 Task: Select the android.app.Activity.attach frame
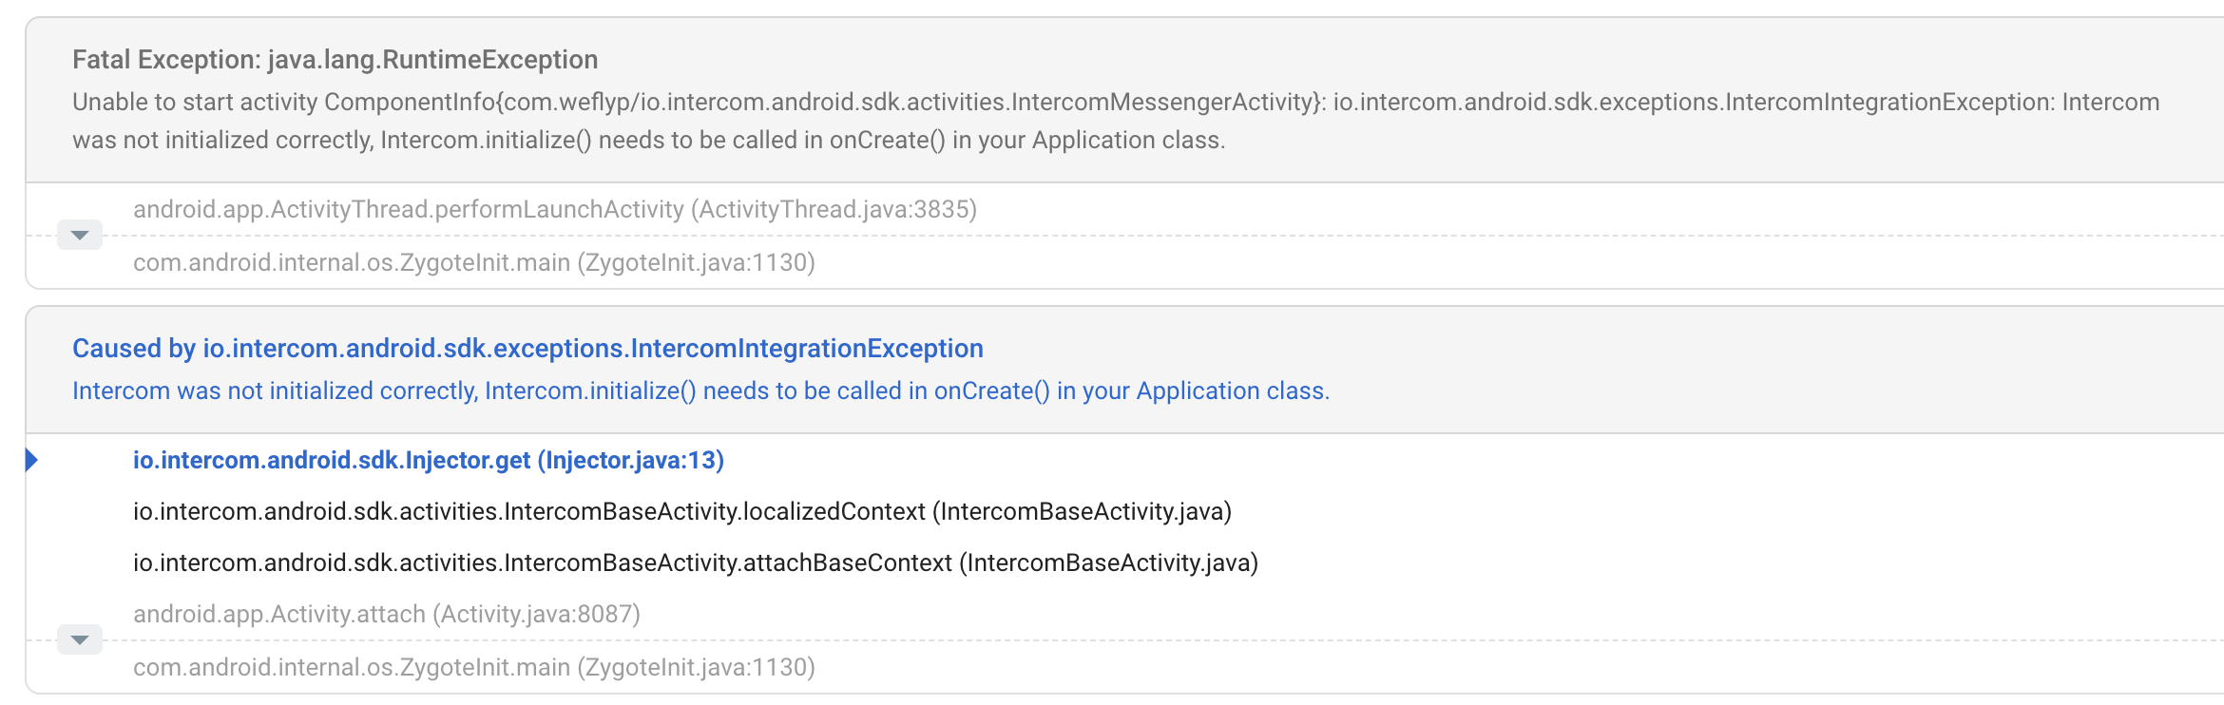click(386, 614)
